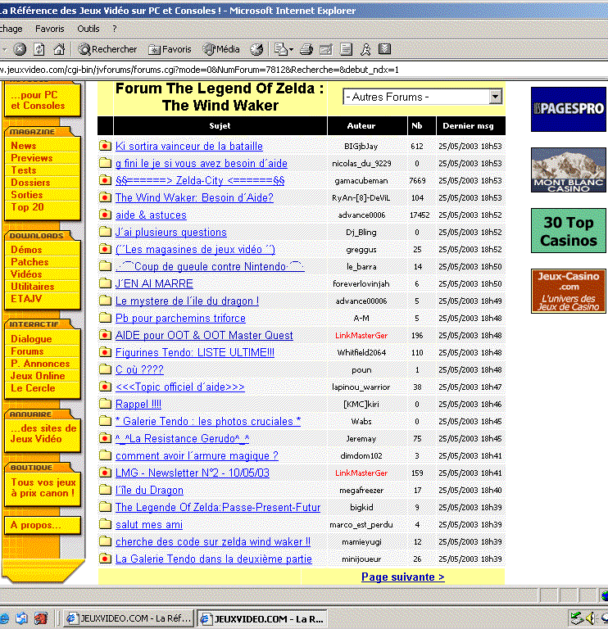Go to Home page icon
The width and height of the screenshot is (608, 629).
click(59, 49)
